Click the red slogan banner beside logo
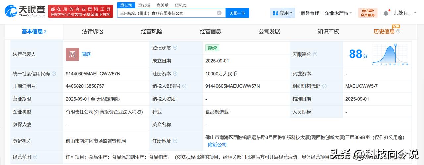Screen dimensions: 424x165 [81, 11]
